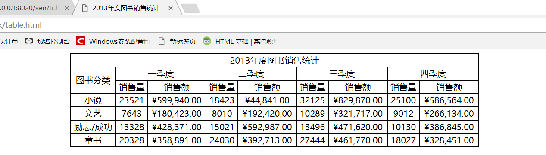This screenshot has height=155, width=546.
Task: Click the cell ¥386,845.00
Action: tap(449, 127)
